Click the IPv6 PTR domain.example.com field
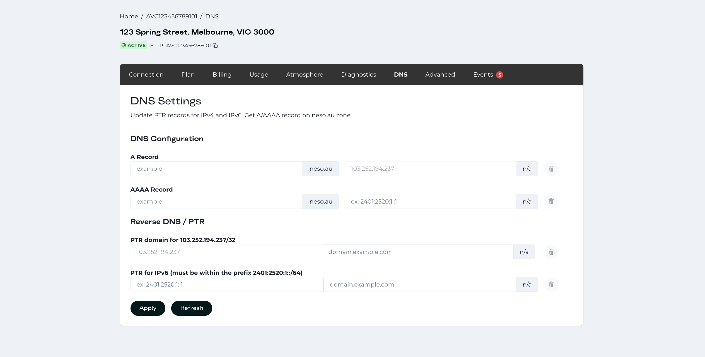 420,285
